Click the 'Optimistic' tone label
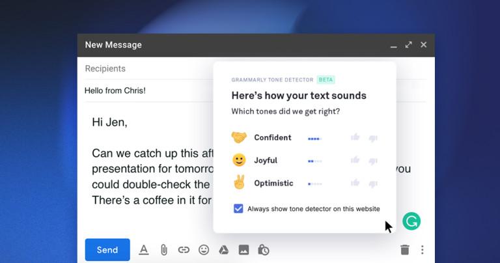 pyautogui.click(x=273, y=183)
